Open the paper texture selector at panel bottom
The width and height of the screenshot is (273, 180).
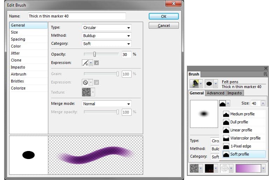195,168
